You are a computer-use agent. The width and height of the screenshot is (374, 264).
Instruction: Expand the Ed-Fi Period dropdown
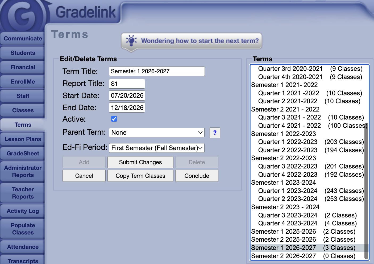(x=157, y=148)
